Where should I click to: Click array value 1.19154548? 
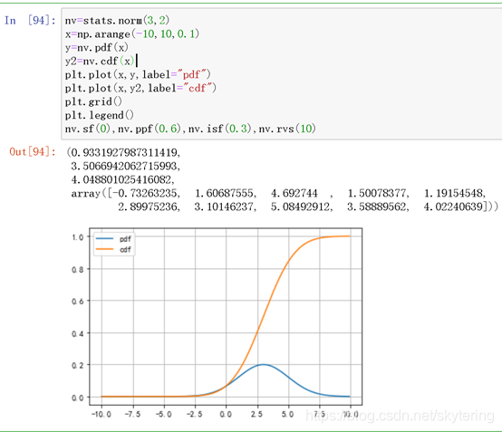point(453,193)
